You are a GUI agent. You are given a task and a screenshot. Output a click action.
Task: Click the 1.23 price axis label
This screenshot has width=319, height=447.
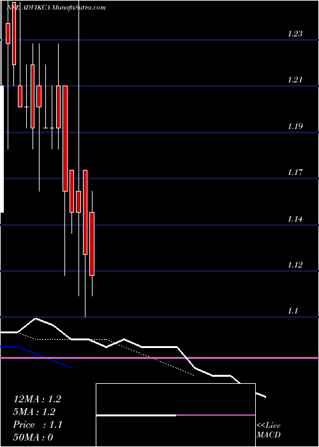coord(295,34)
